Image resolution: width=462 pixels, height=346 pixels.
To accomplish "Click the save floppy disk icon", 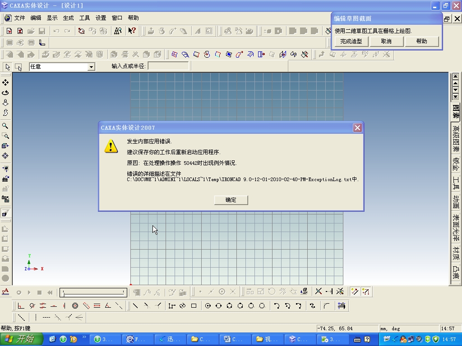I will [42, 31].
